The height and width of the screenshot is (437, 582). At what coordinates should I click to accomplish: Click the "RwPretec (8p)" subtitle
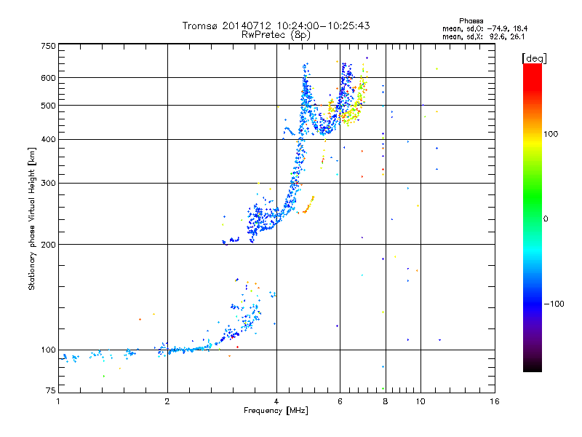pyautogui.click(x=276, y=35)
